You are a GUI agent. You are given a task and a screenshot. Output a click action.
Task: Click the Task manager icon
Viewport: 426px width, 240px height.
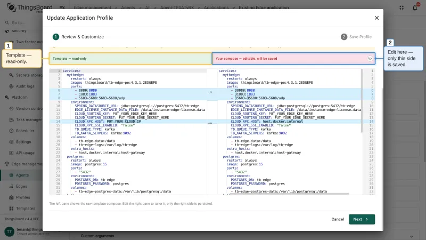(11, 119)
